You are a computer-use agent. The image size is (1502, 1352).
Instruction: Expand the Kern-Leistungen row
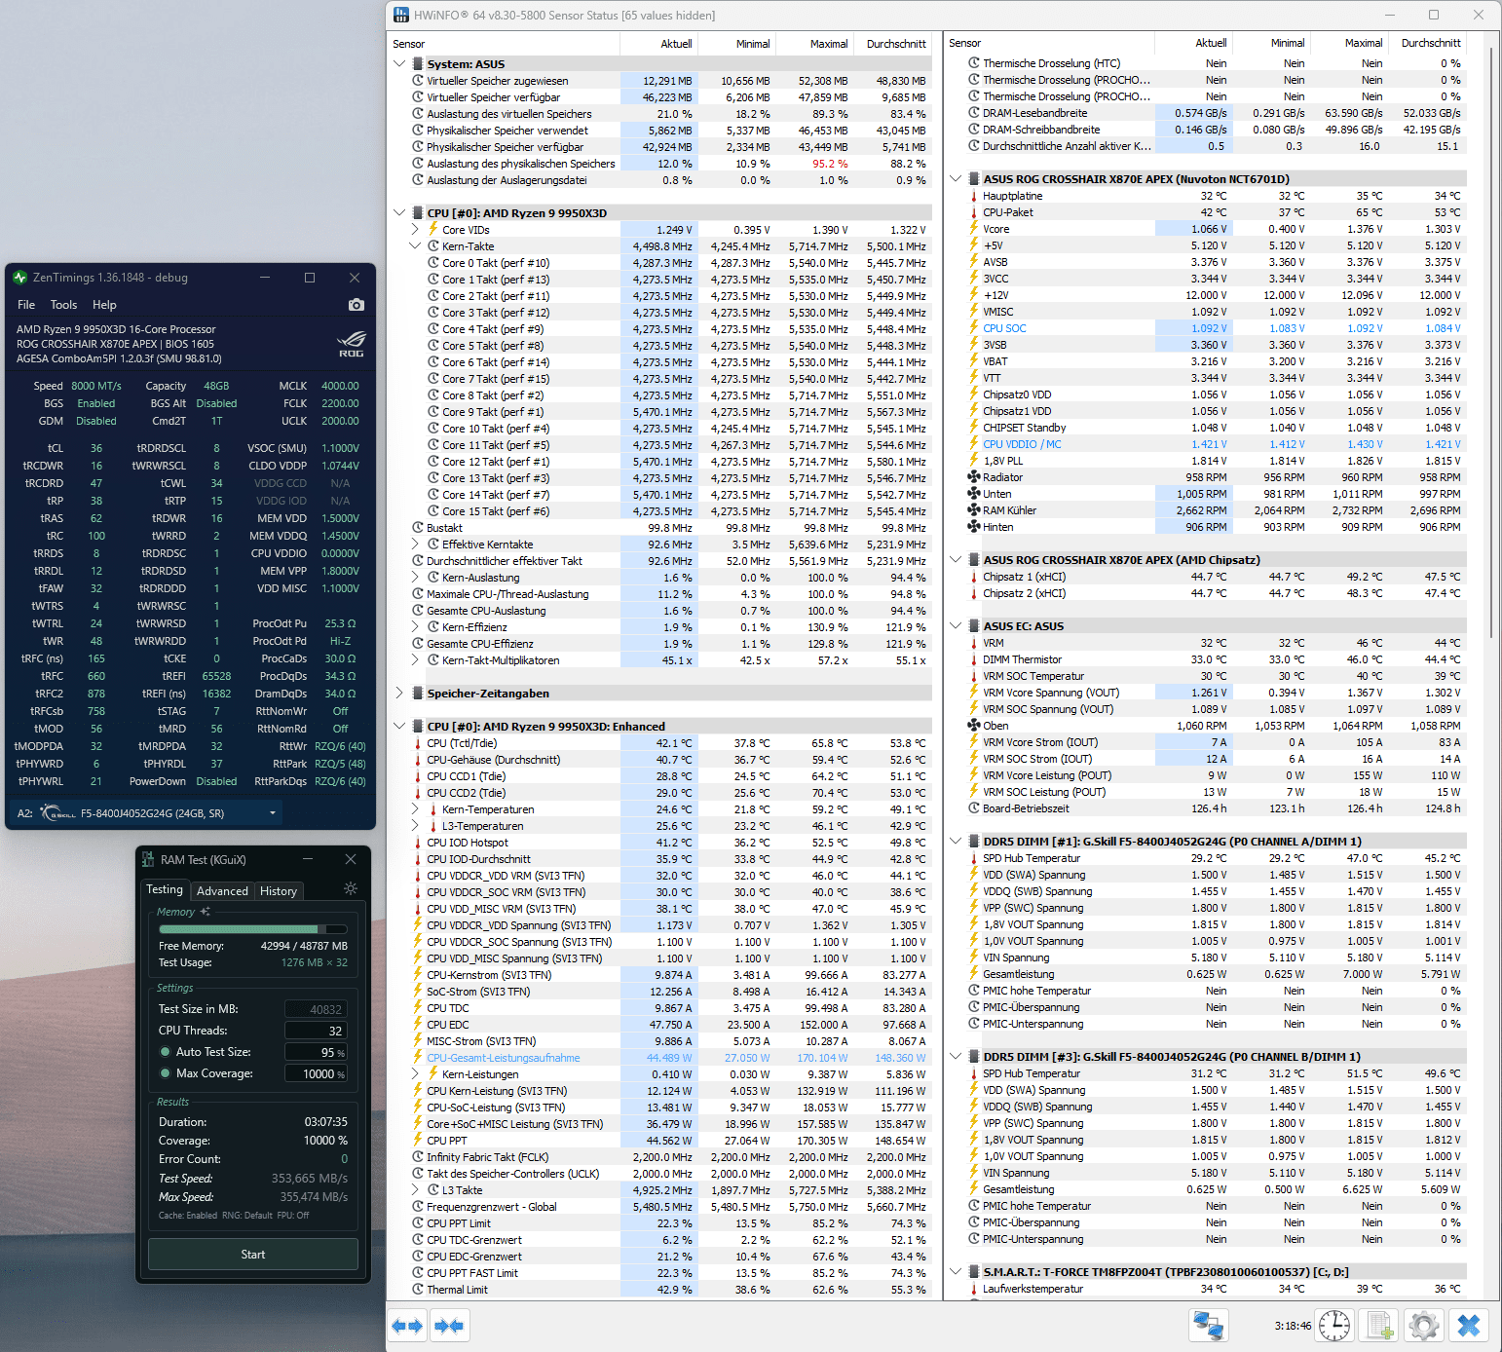click(x=415, y=1074)
